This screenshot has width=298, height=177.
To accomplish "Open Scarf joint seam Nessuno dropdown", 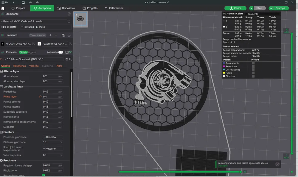I will click(52, 149).
